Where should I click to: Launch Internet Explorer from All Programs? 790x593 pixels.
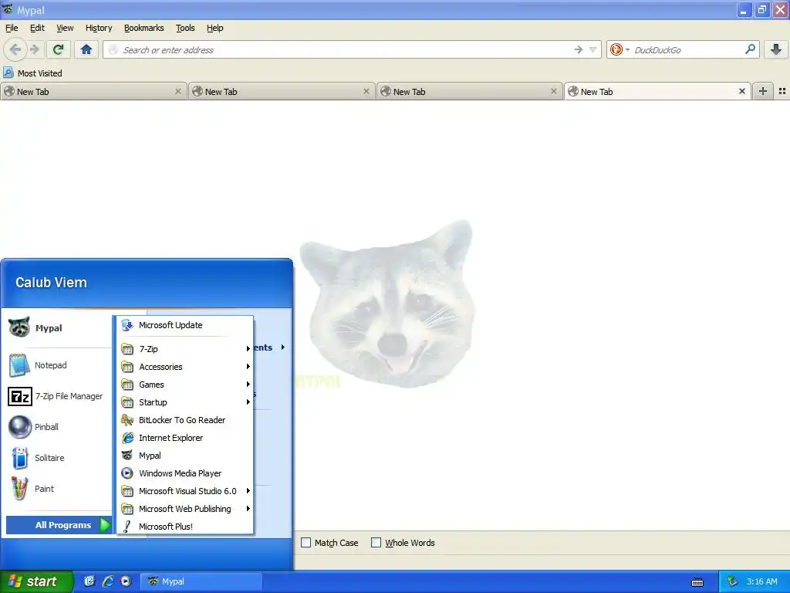[185, 438]
